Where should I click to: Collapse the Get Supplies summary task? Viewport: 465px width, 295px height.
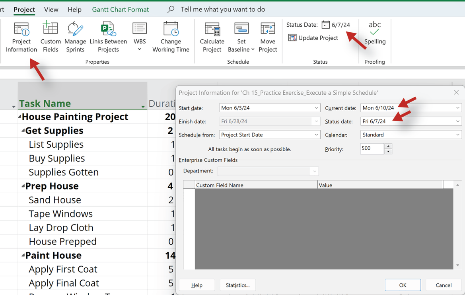(x=23, y=130)
